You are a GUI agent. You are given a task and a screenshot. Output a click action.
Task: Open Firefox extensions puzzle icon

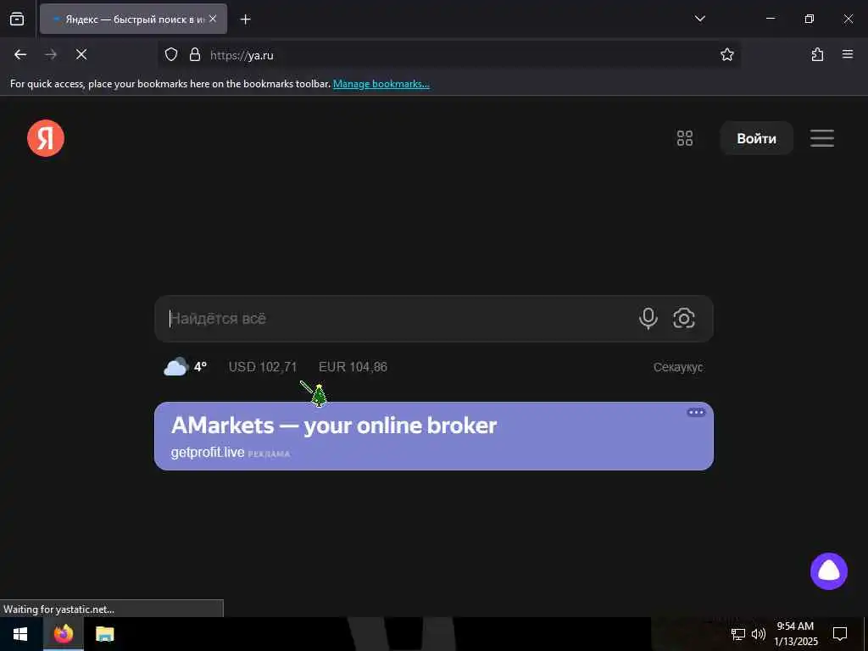point(817,54)
